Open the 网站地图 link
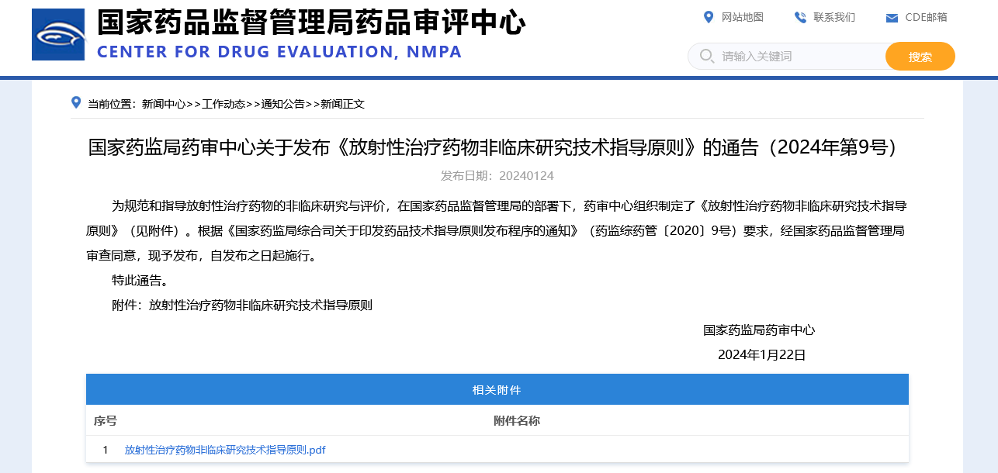The image size is (998, 473). click(x=743, y=17)
